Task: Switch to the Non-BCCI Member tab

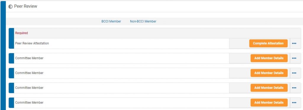Action: point(143,21)
